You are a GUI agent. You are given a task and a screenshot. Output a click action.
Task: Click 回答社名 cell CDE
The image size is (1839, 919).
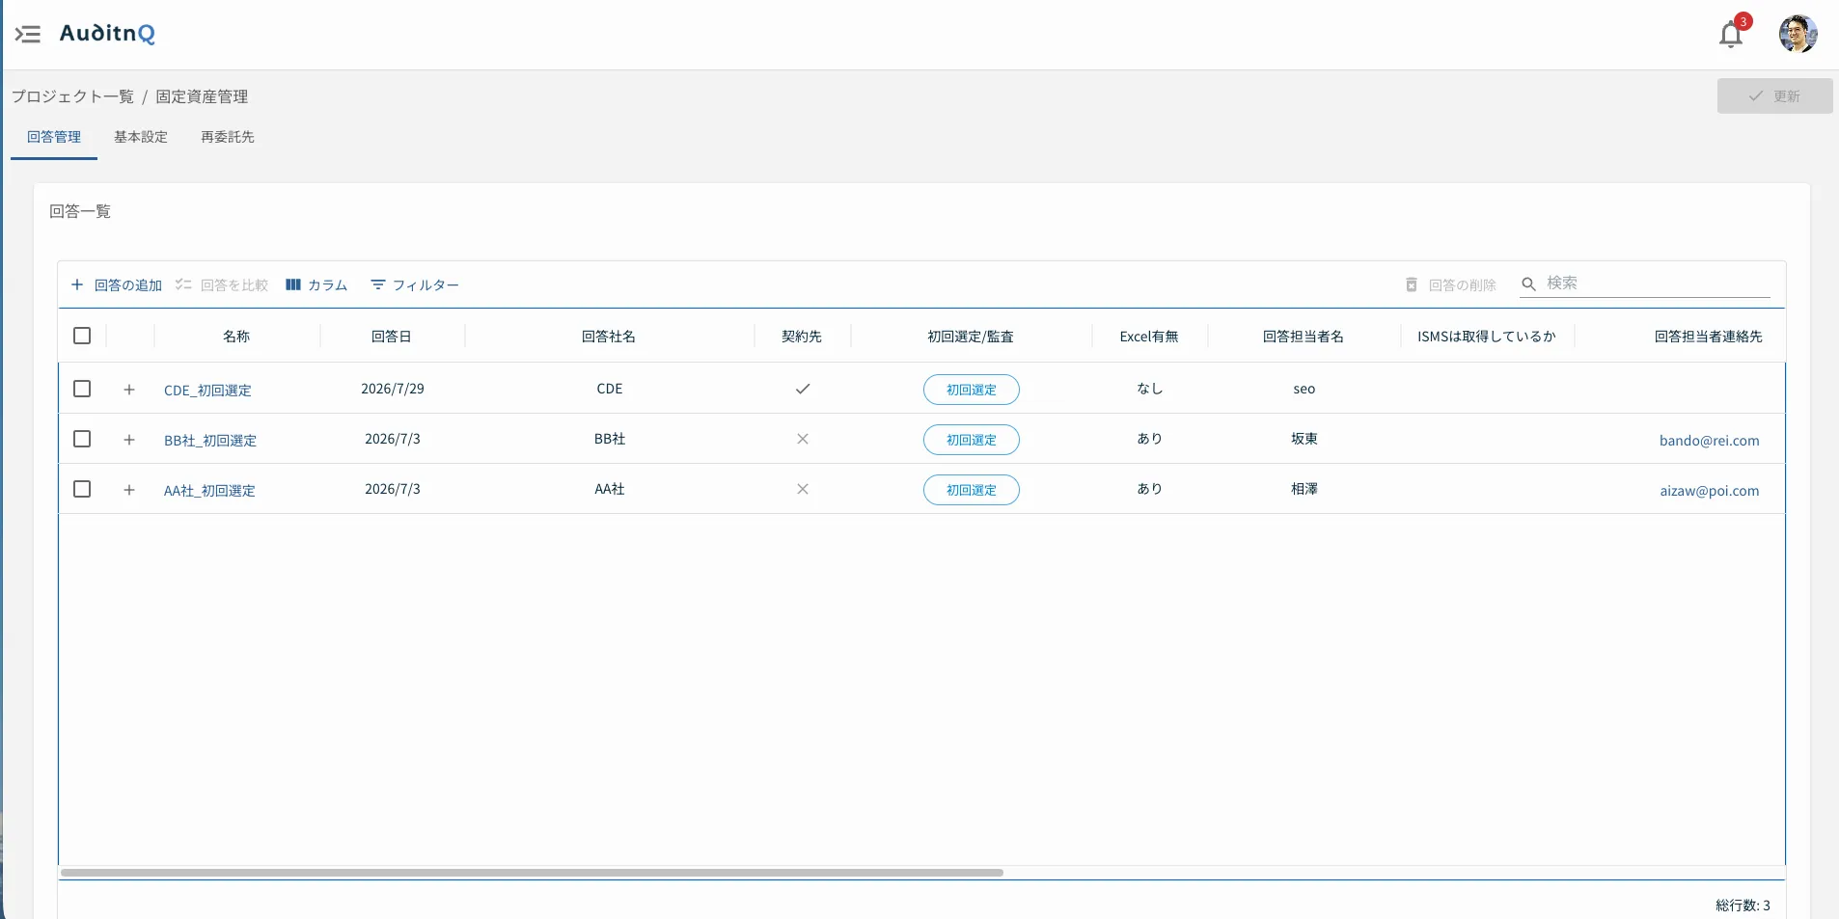[x=610, y=389]
